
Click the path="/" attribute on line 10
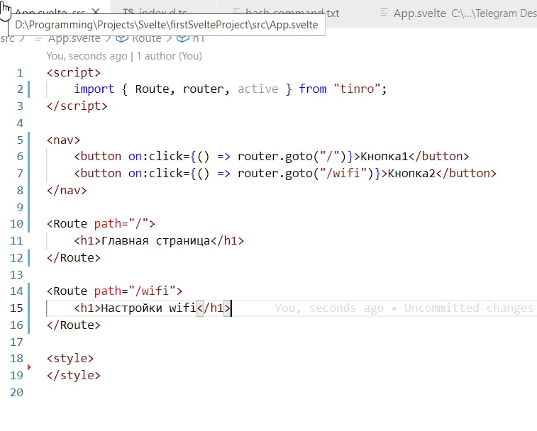pos(121,223)
